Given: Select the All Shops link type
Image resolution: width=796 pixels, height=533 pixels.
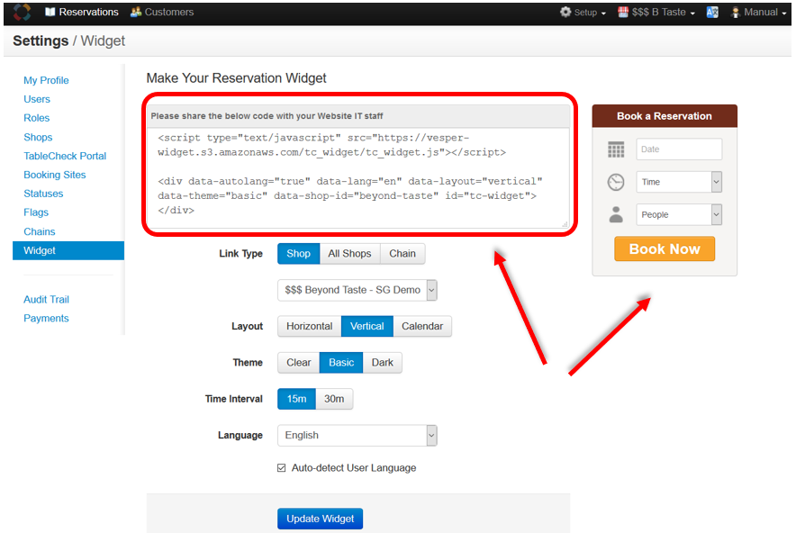Looking at the screenshot, I should click(349, 253).
